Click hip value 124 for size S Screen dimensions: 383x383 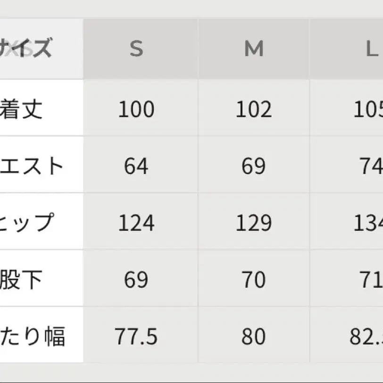pos(136,223)
